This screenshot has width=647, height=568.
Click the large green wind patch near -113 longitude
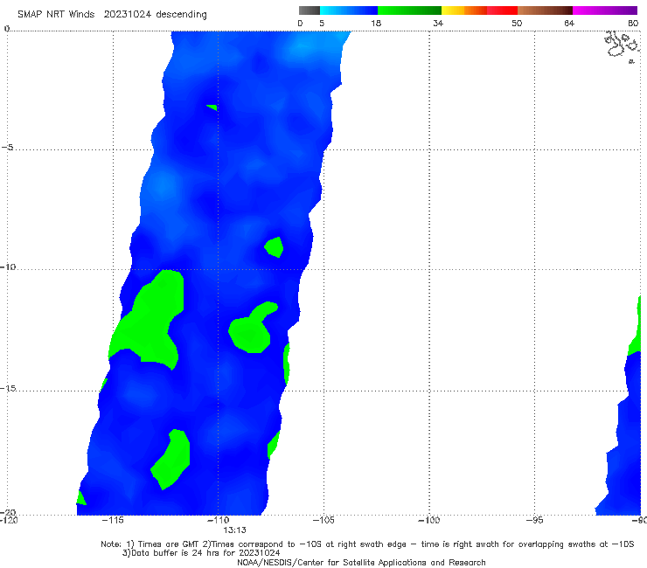coord(150,321)
